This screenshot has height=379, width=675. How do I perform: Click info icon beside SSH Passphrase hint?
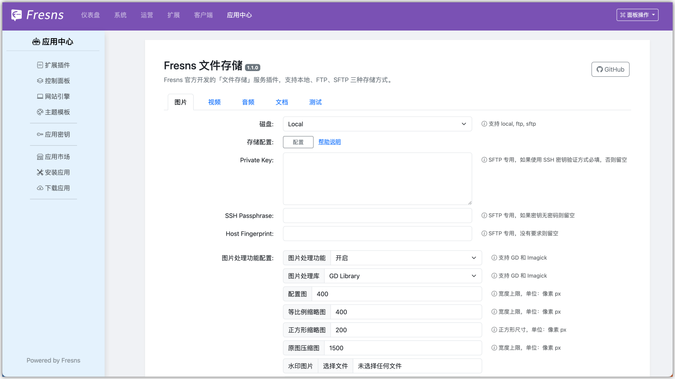pos(484,216)
